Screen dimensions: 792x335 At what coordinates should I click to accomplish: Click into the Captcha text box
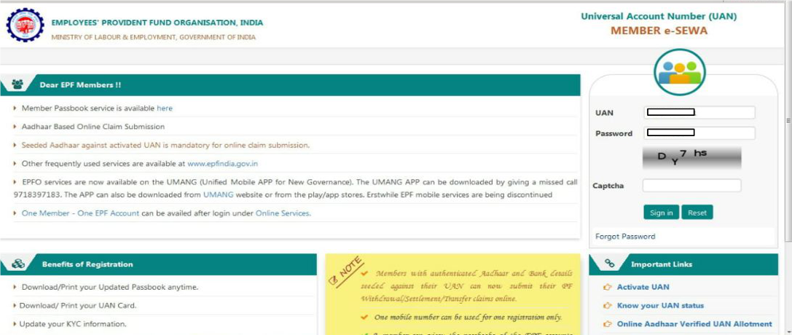pos(691,186)
